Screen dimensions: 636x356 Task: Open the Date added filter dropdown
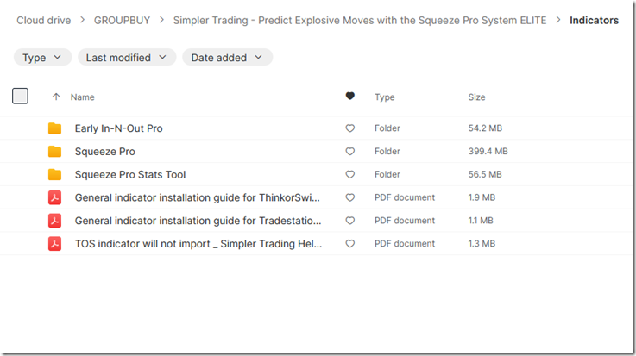[x=227, y=58]
